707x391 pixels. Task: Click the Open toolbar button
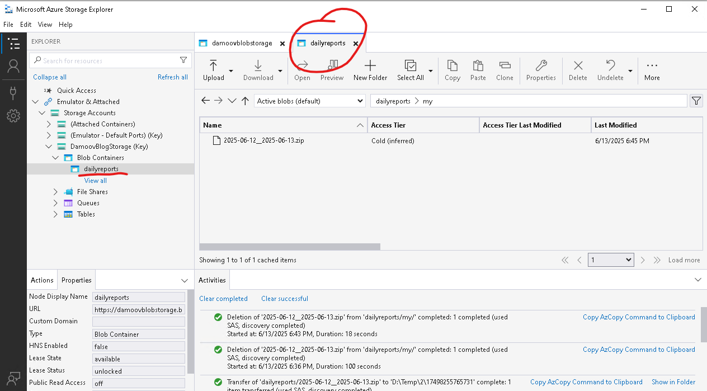pos(302,70)
